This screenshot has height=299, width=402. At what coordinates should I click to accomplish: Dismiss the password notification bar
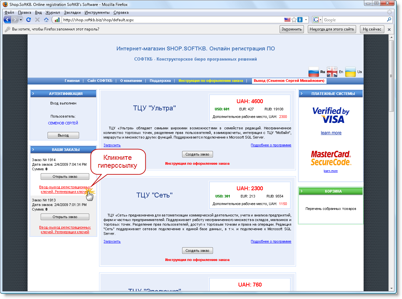pos(389,29)
